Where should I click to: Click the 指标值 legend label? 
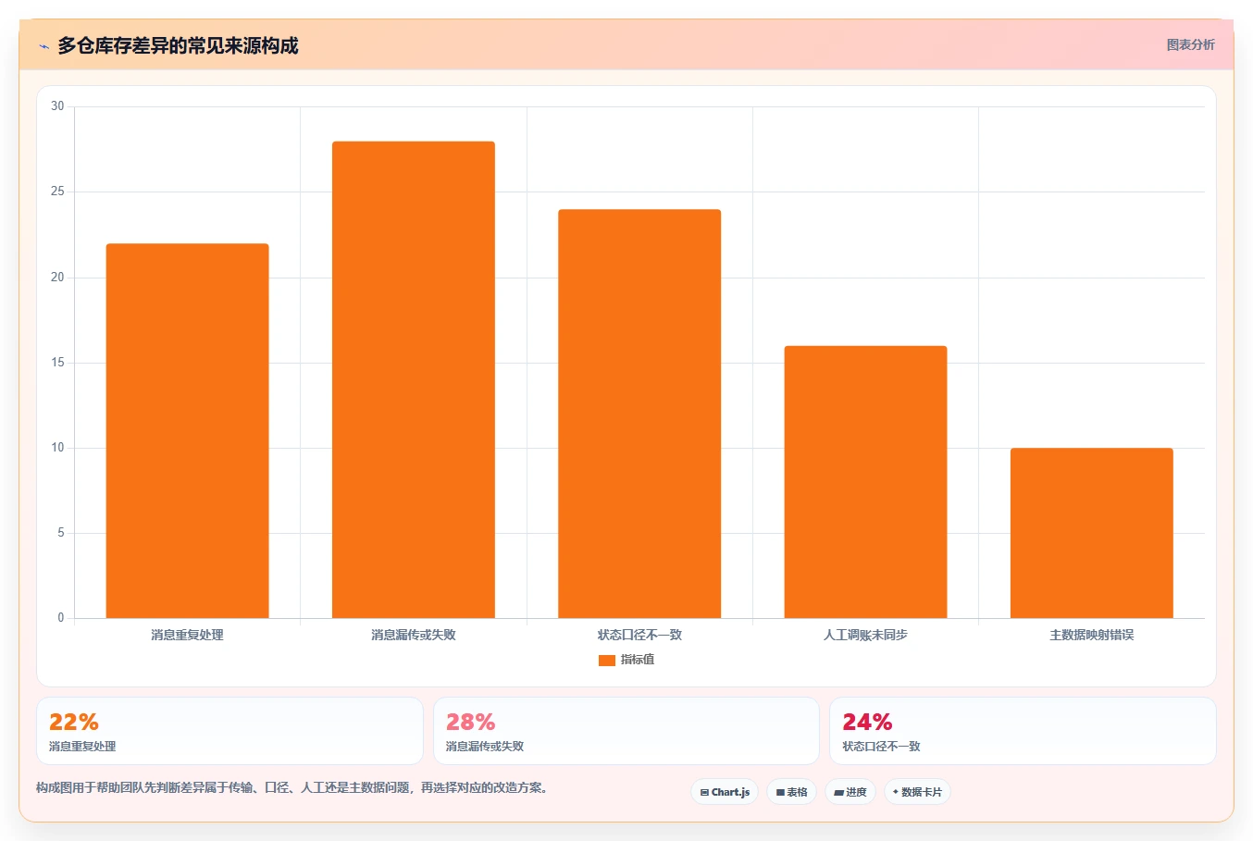638,660
